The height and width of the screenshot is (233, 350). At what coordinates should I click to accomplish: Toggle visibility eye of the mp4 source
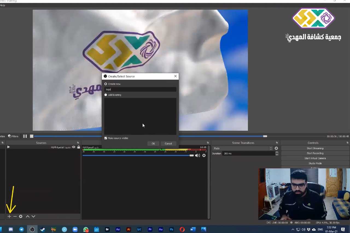74,147
